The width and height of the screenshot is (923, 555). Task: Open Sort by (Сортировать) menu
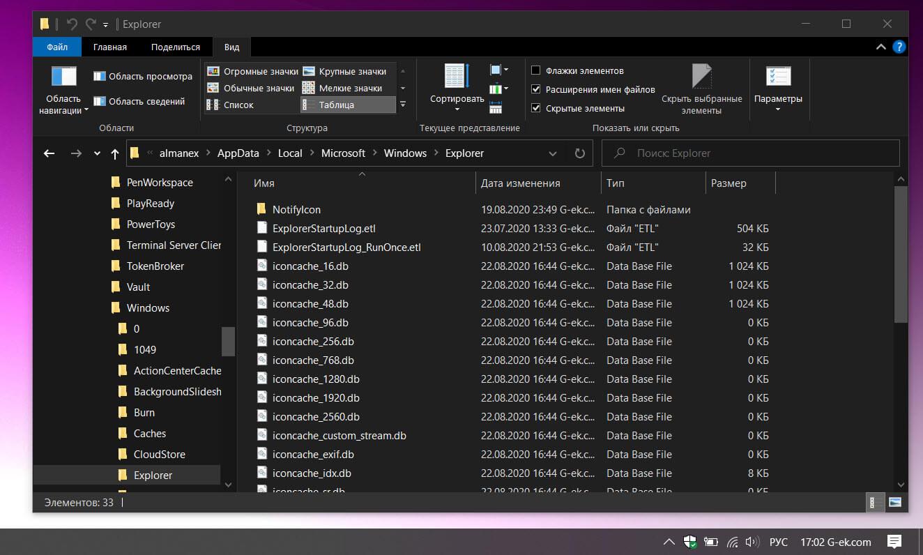(457, 87)
